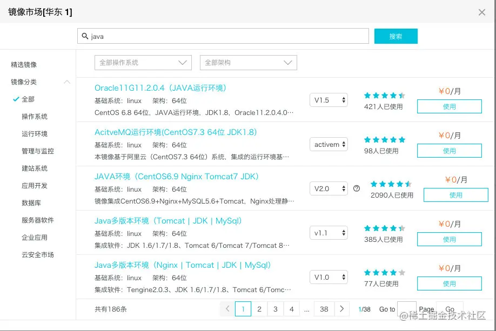The height and width of the screenshot is (331, 496).
Task: Go to page 1 in pagination
Action: (243, 309)
